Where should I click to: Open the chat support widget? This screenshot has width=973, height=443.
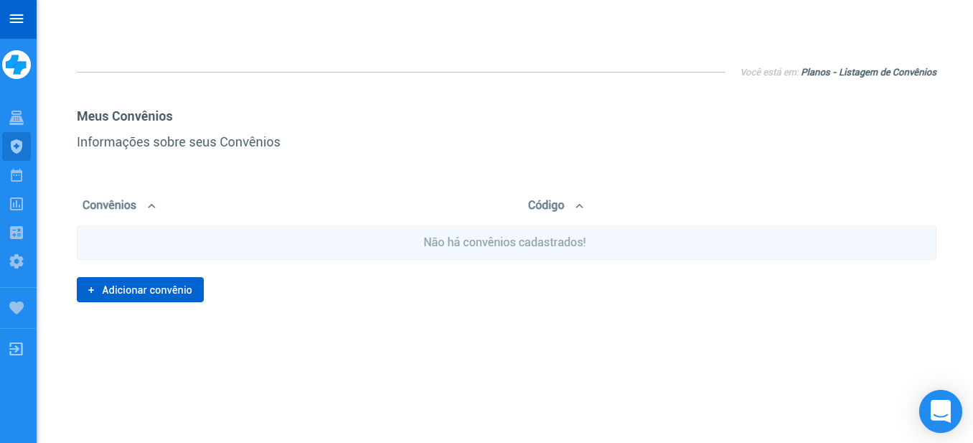click(940, 411)
